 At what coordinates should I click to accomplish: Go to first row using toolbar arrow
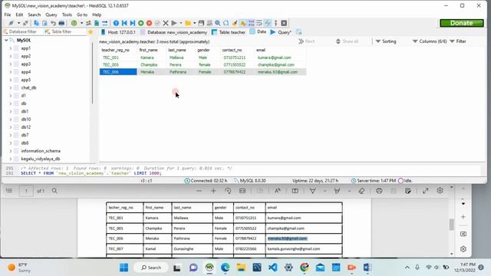click(x=124, y=23)
